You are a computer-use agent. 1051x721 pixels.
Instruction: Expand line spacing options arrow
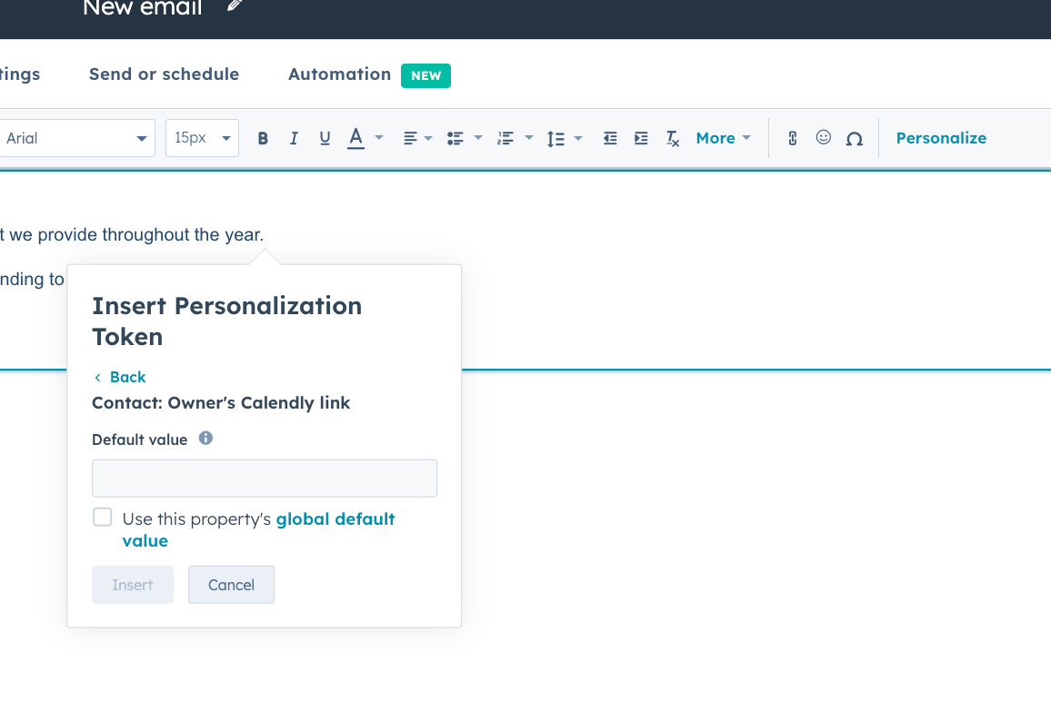pos(578,139)
